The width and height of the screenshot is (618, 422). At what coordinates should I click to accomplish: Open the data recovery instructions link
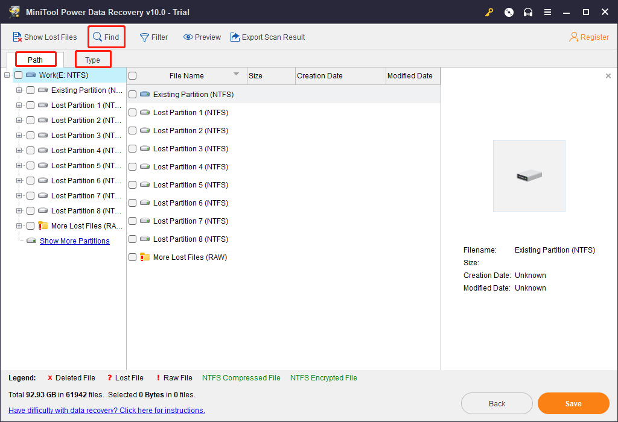[107, 410]
